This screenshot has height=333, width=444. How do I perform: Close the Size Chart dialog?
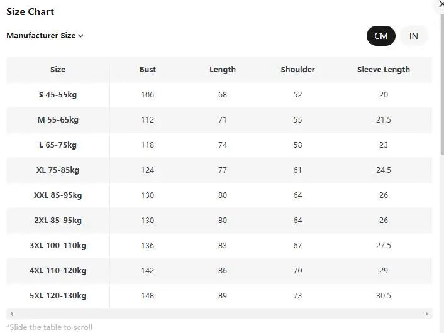click(441, 4)
